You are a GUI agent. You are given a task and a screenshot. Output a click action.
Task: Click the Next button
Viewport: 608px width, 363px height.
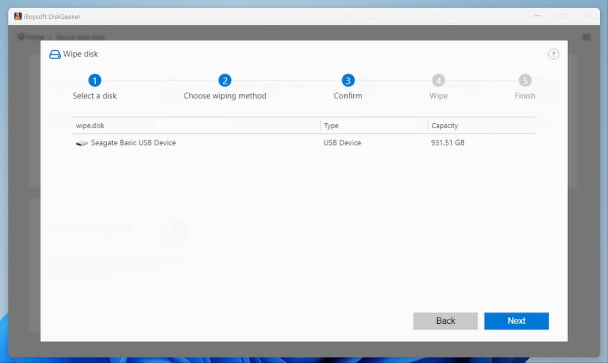pyautogui.click(x=516, y=321)
